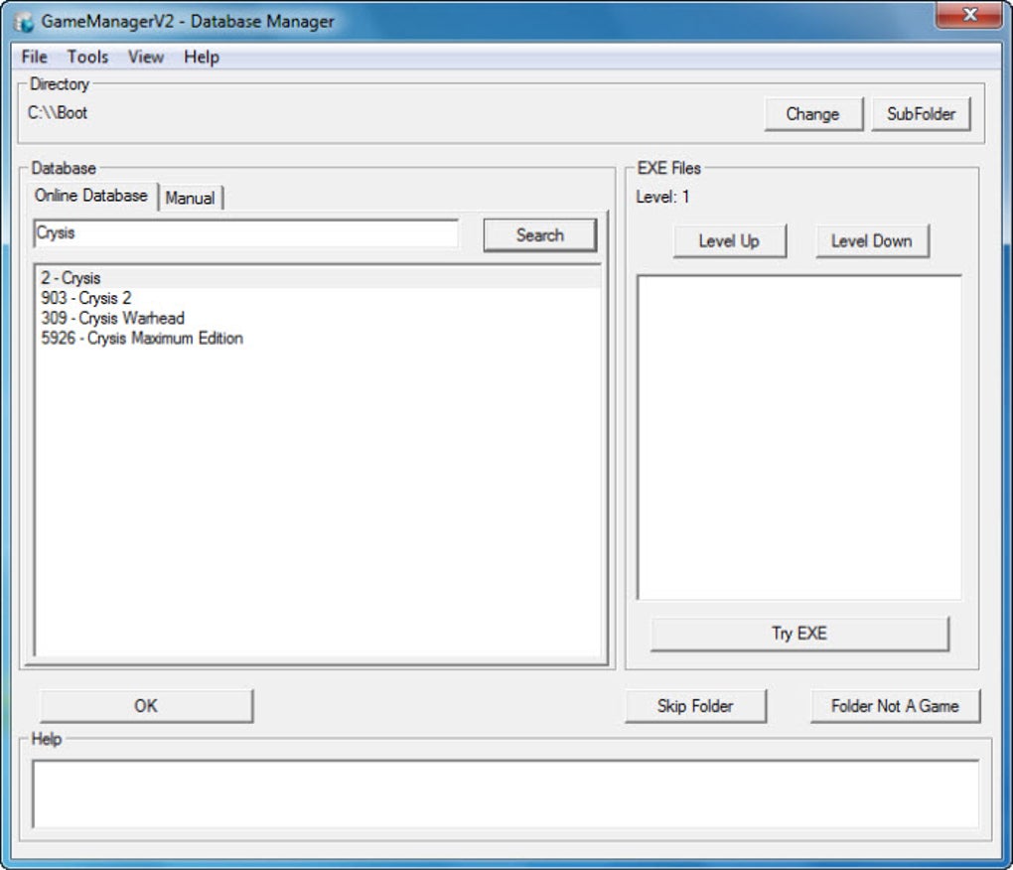Viewport: 1013px width, 870px height.
Task: Open the File menu
Action: [34, 57]
